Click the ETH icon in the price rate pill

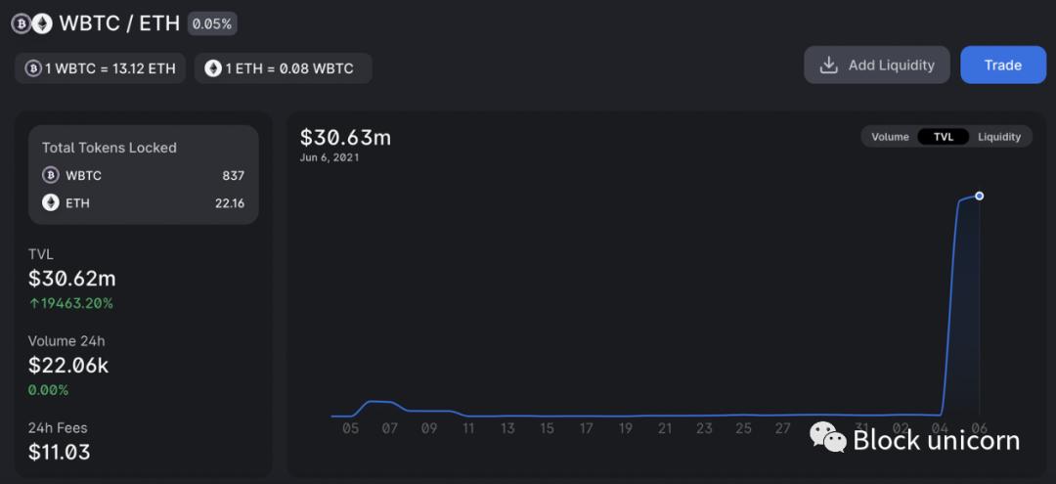pos(213,68)
